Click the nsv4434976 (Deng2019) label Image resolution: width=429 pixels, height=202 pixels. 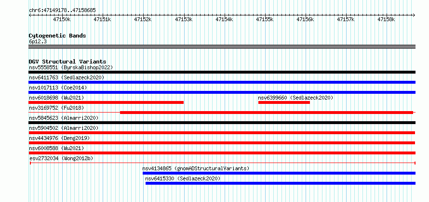point(59,138)
